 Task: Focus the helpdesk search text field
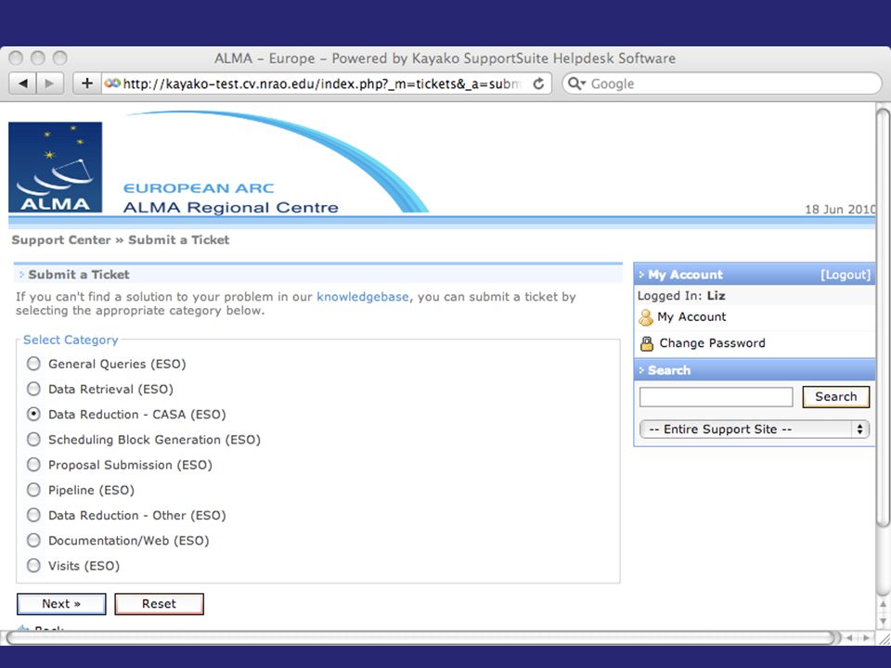(x=716, y=396)
